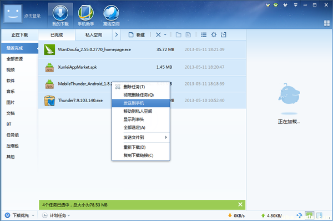Open My Downloads (我的下载) section
This screenshot has height=221, width=333.
click(60, 16)
